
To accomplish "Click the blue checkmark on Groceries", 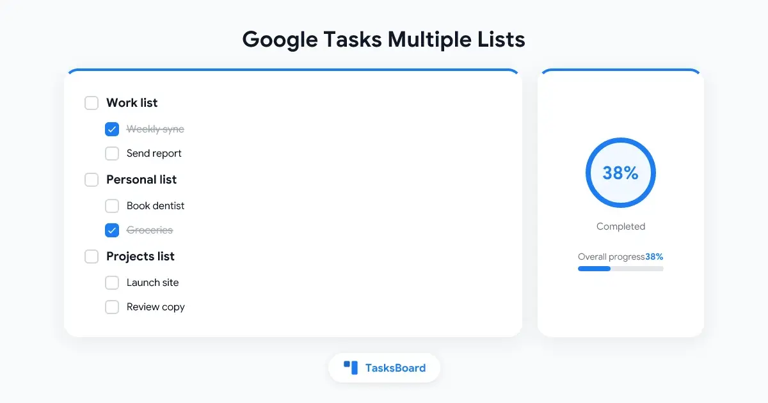I will pos(112,230).
